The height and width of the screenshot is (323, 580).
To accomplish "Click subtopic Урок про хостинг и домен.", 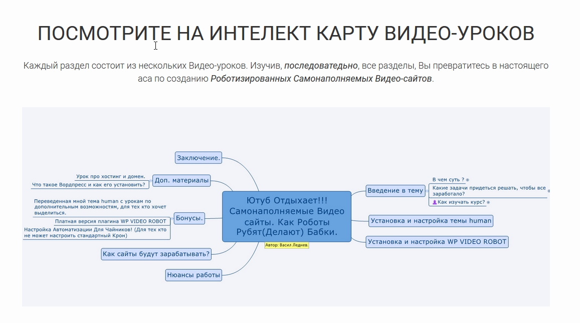I will point(111,177).
